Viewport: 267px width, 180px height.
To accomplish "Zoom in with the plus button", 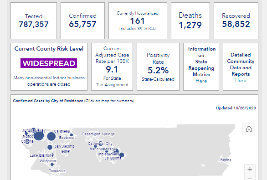I will (x=250, y=169).
